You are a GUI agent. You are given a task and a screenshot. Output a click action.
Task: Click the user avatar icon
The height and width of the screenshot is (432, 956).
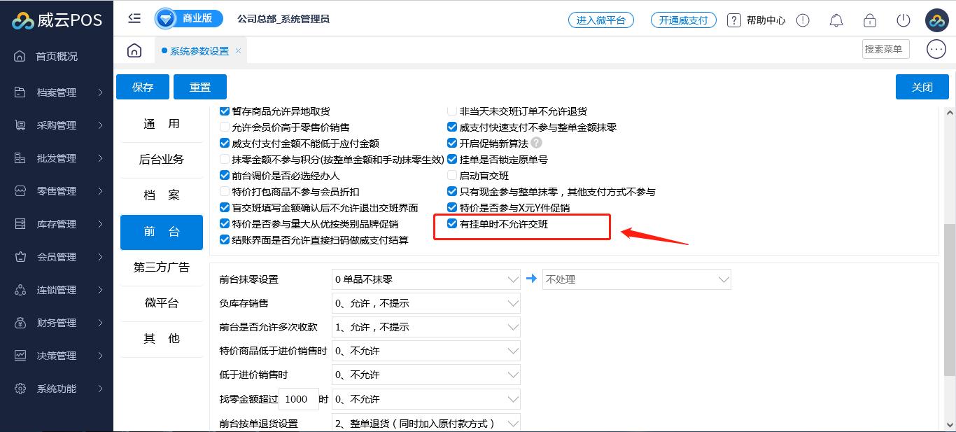(x=936, y=20)
